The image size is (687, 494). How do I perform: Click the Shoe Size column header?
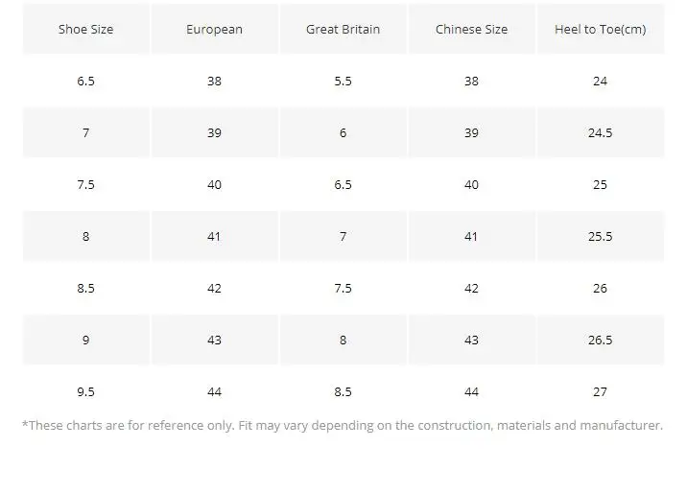(85, 30)
